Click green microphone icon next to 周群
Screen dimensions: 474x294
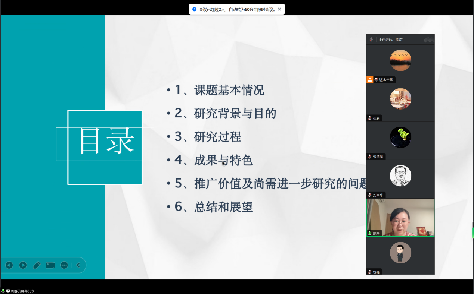pos(370,233)
